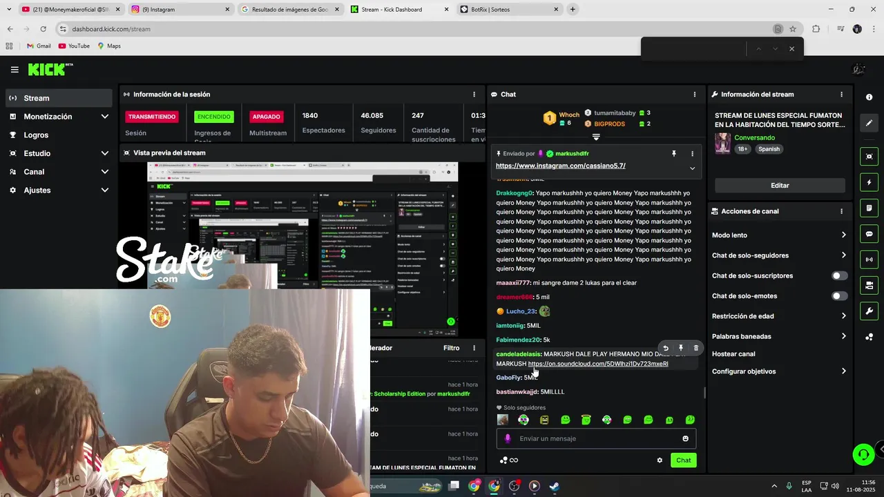Open Steam from the taskbar
884x497 pixels.
554,486
